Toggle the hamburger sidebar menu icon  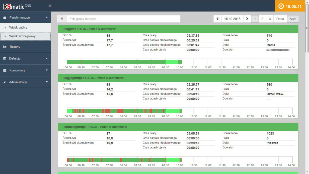(x=50, y=6)
